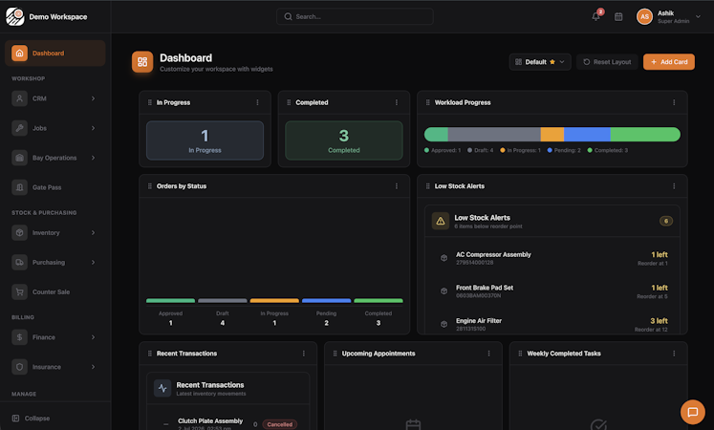714x430 pixels.
Task: Focus the Search input field
Action: 355,16
